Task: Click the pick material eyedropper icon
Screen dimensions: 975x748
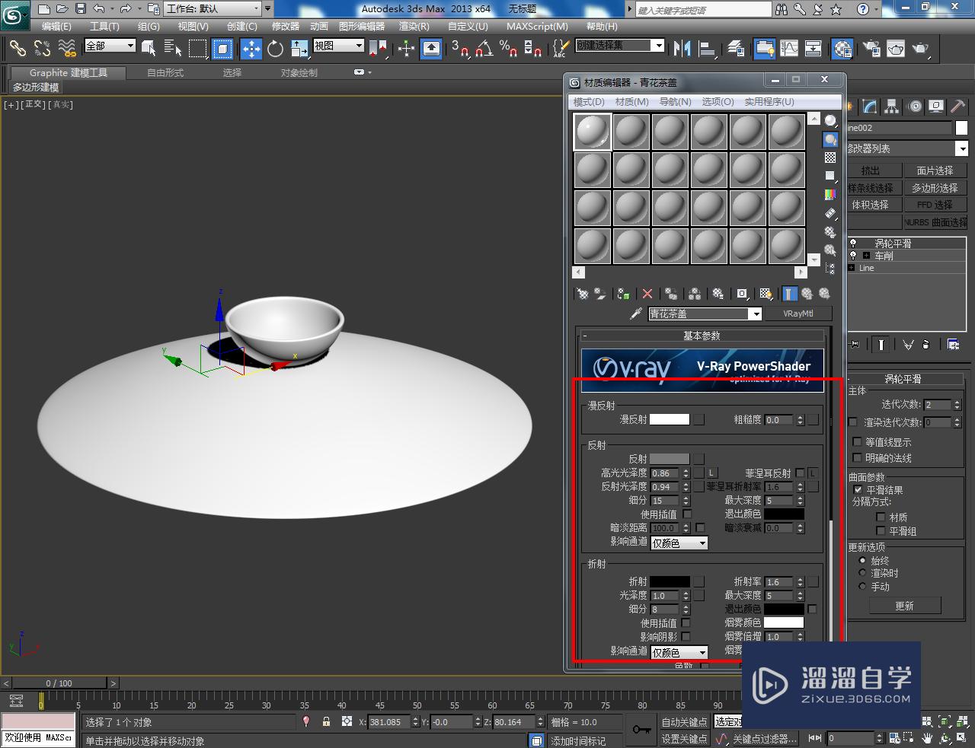Action: [x=636, y=314]
